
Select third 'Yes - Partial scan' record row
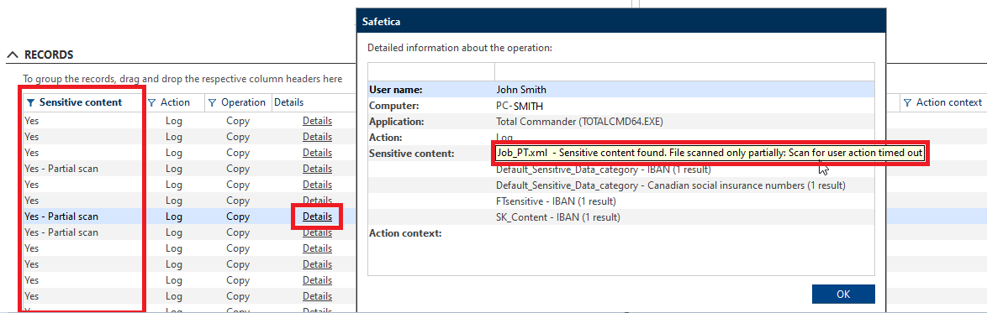tap(61, 232)
